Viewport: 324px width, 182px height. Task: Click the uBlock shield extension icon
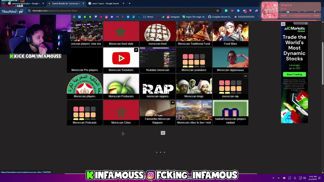(x=250, y=11)
